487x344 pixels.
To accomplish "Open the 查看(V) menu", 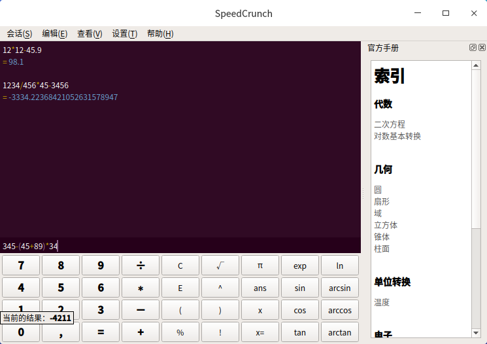I will (90, 34).
